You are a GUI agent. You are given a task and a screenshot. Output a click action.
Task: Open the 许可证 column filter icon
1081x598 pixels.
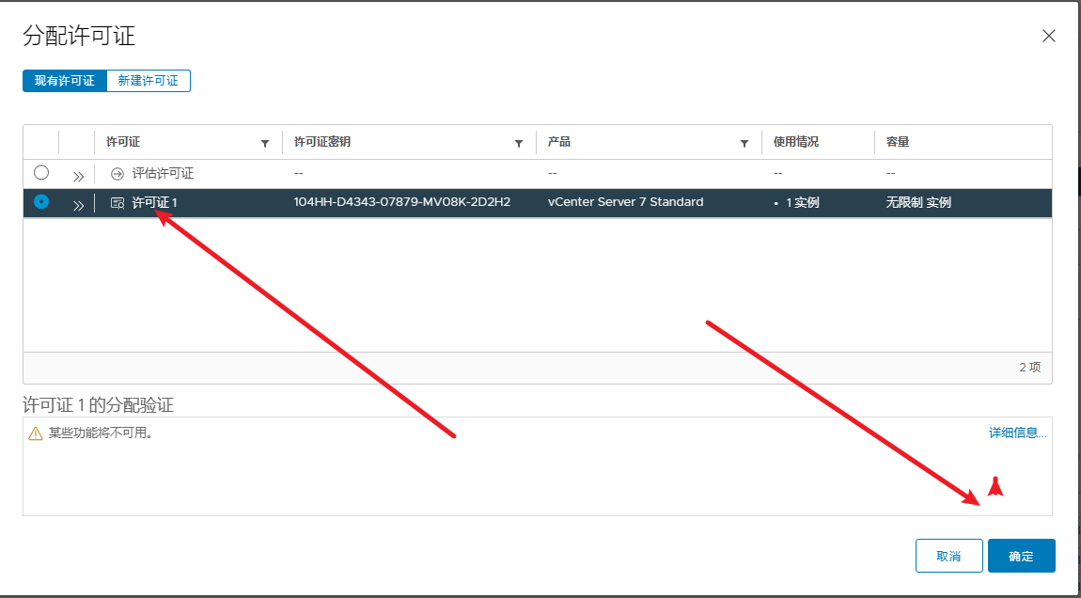point(265,143)
